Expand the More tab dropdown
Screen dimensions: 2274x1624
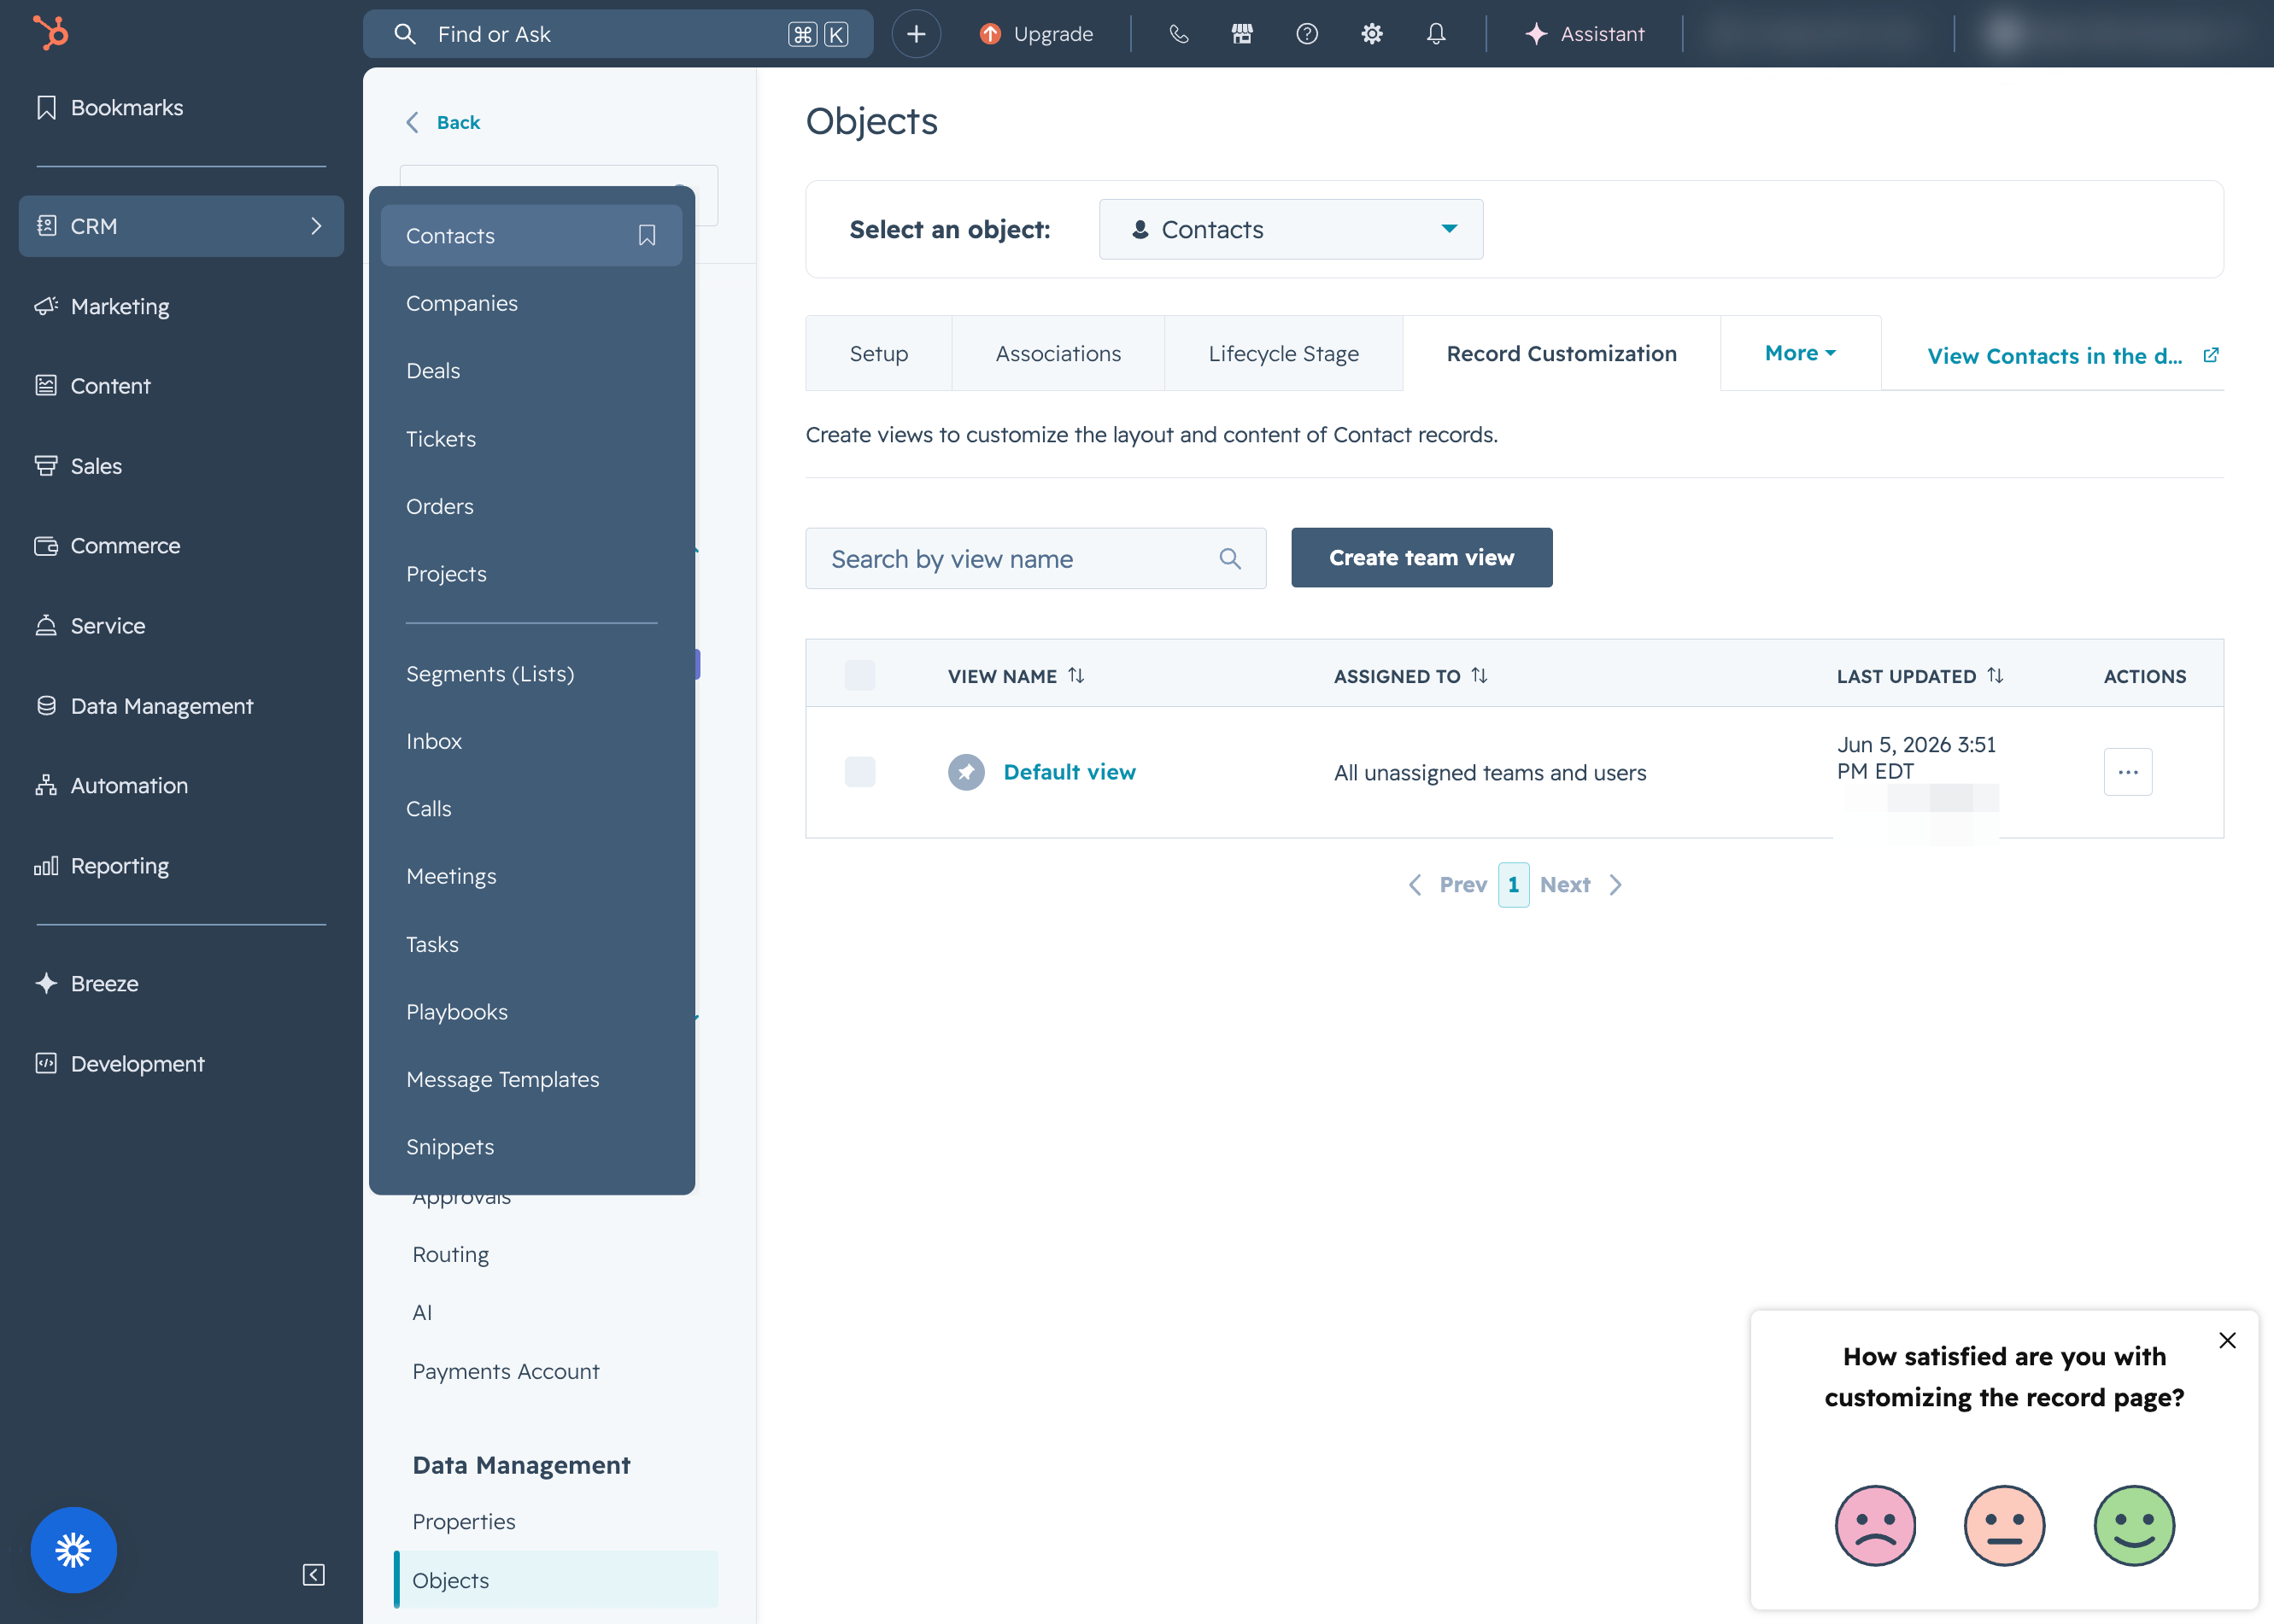pyautogui.click(x=1800, y=353)
